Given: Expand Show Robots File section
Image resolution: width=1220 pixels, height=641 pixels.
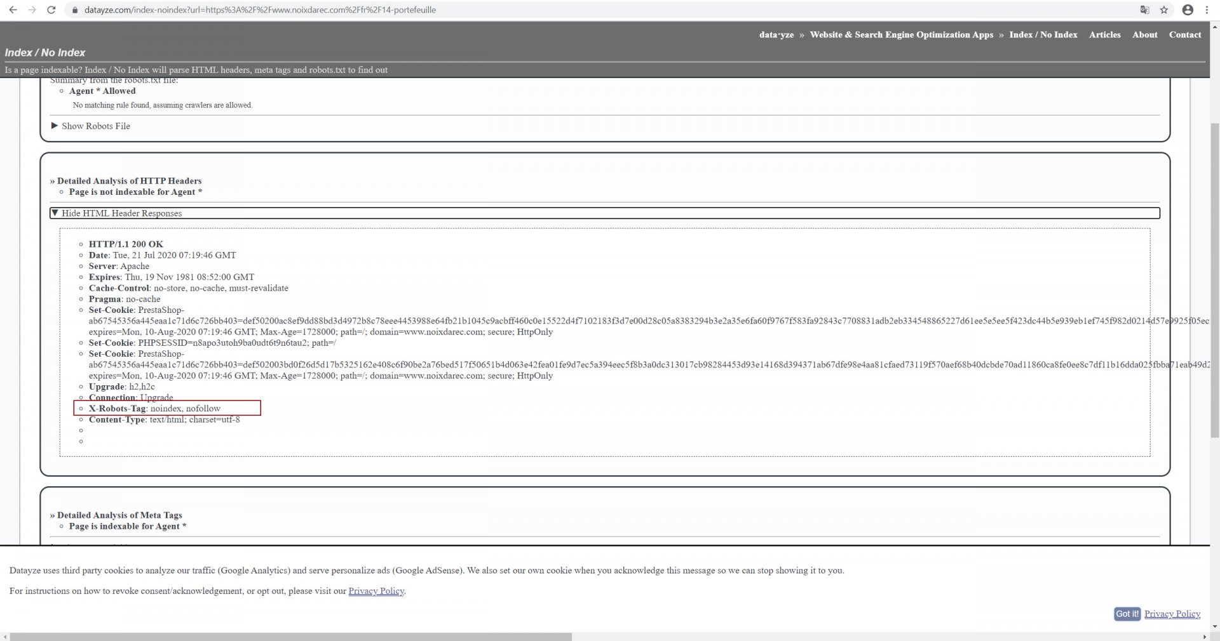Looking at the screenshot, I should coord(90,126).
